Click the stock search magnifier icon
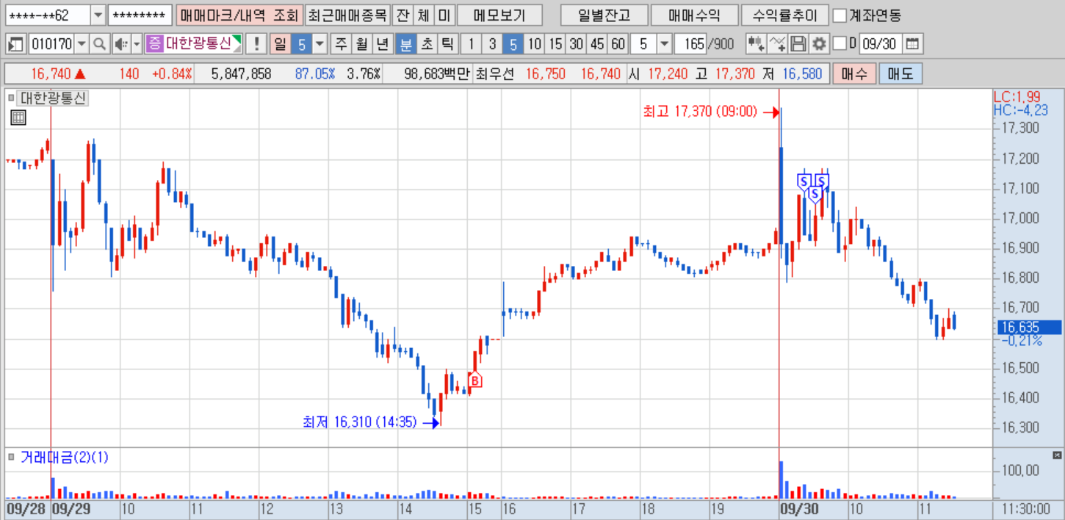 tap(98, 44)
